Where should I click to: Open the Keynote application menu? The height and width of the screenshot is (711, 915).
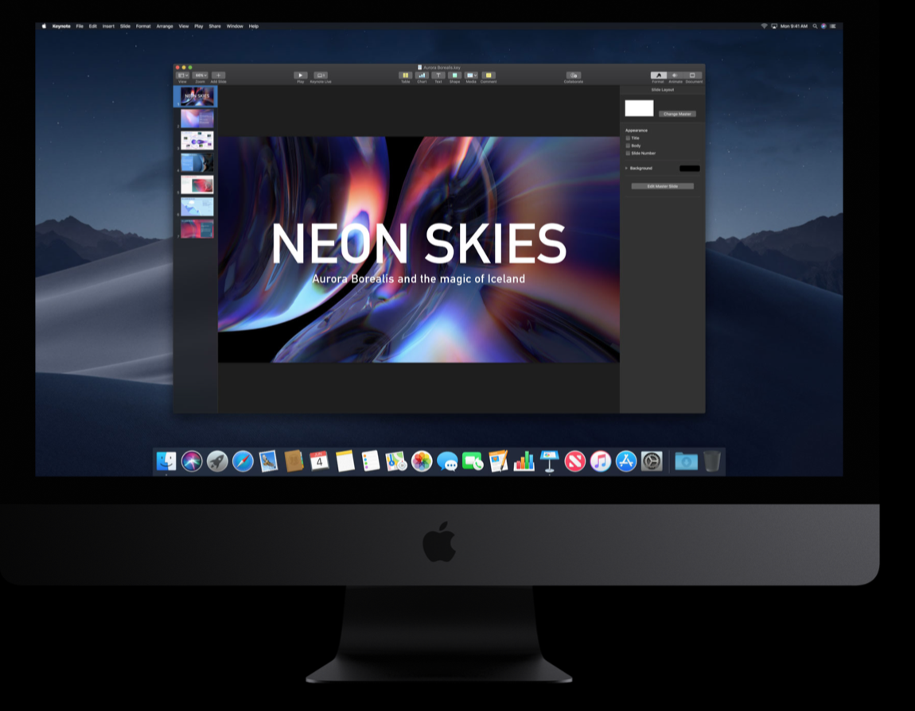click(x=61, y=26)
